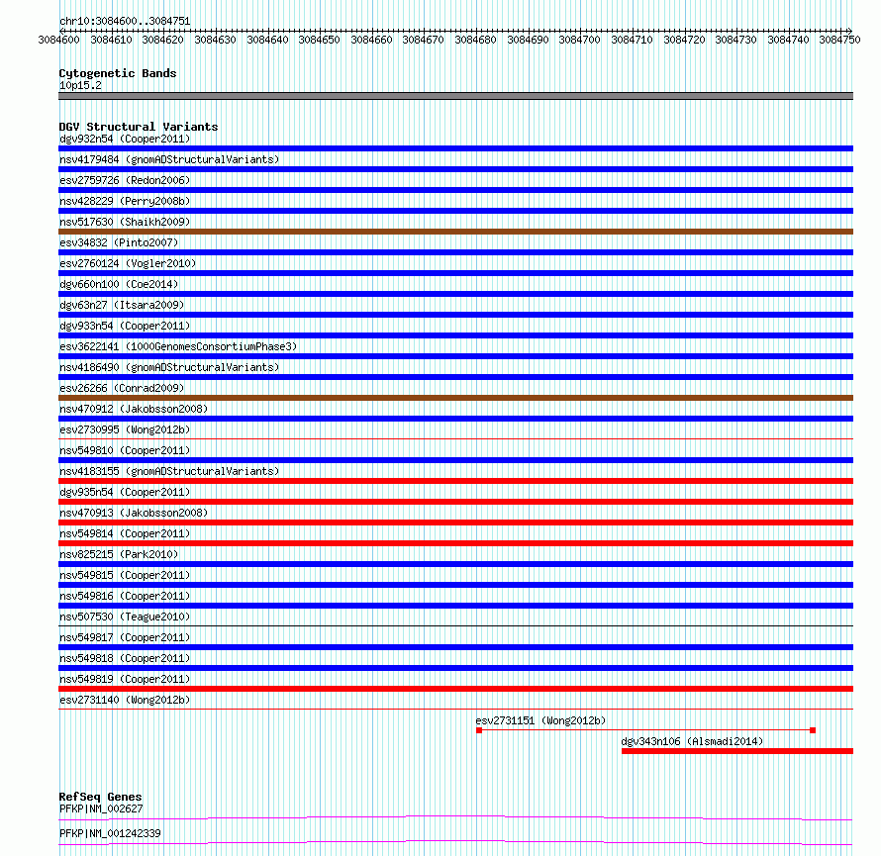
Task: Select nsv507530 (Teague2010) label
Action: (x=125, y=617)
